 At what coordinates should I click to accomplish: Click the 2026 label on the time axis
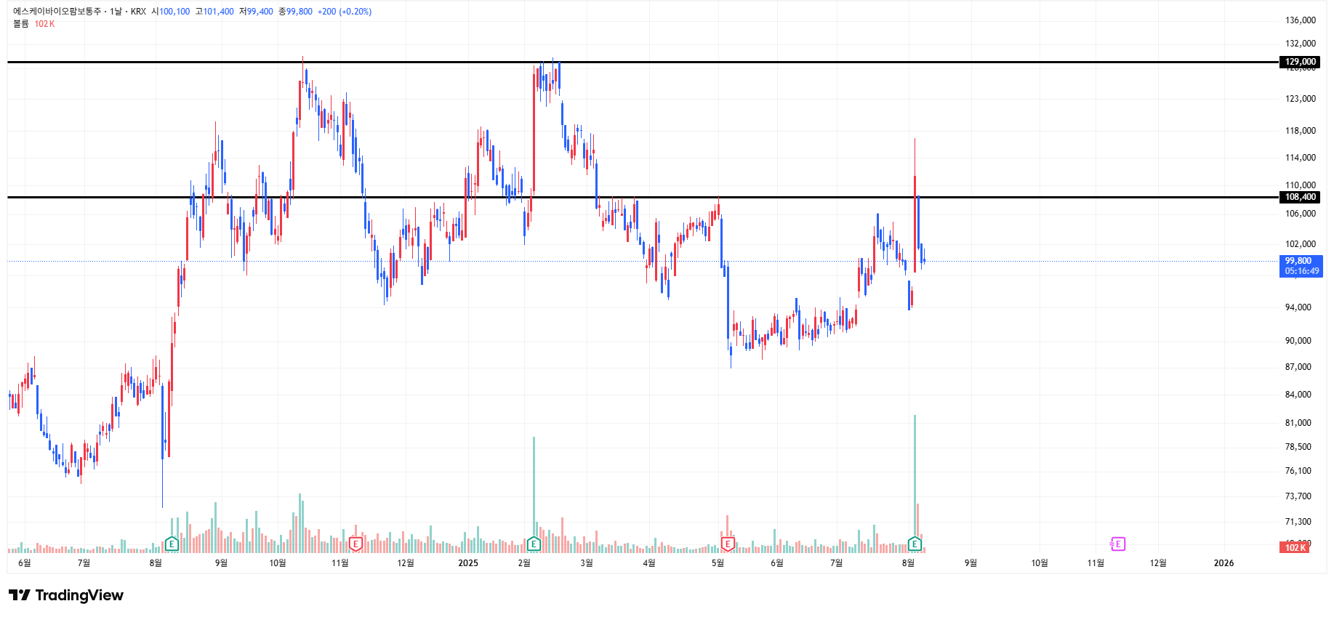pos(1224,563)
